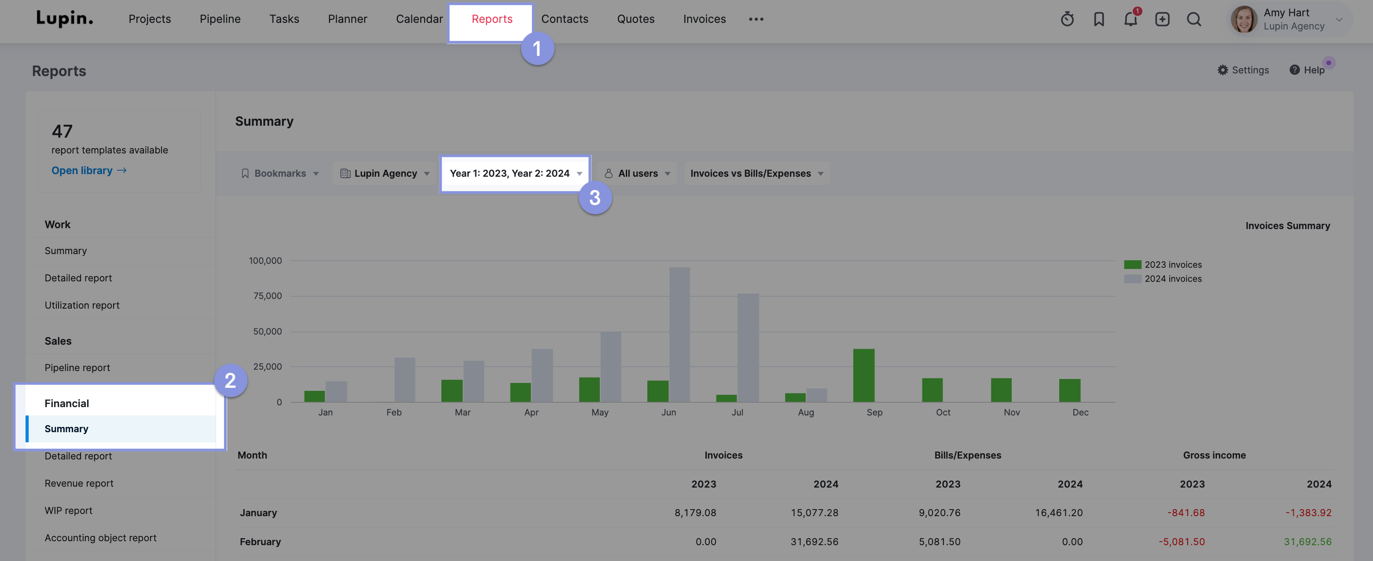Select the Financial Summary report
This screenshot has width=1373, height=561.
click(66, 430)
